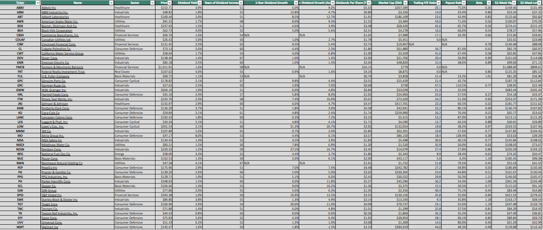
Task: Open the Walmart Inc link
Action: tap(50, 227)
